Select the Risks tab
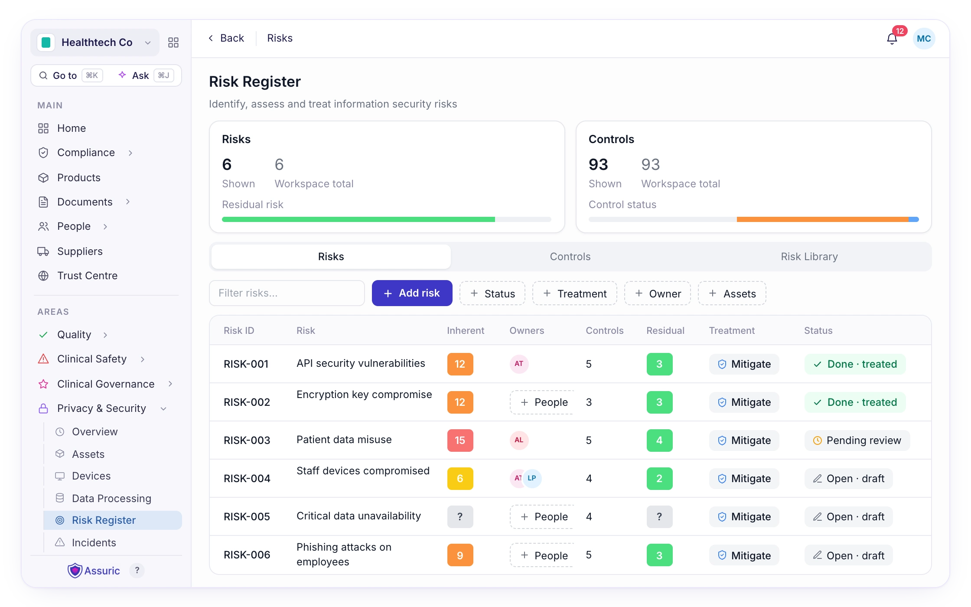This screenshot has height=607, width=971. (331, 257)
